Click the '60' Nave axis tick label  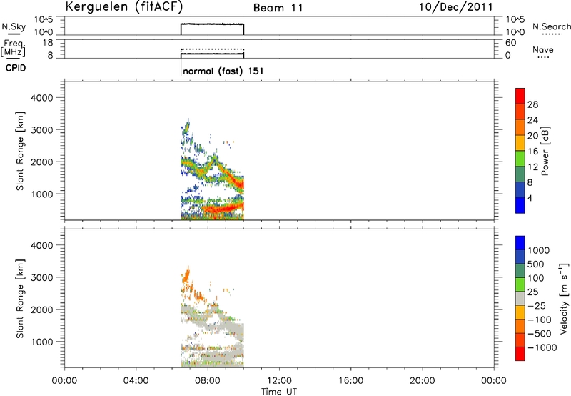(x=510, y=43)
